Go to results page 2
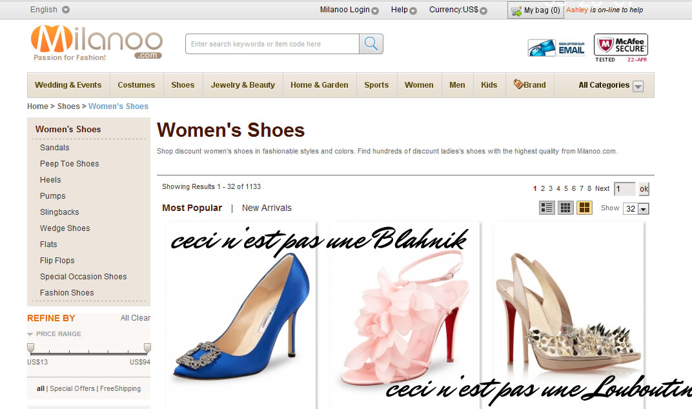692x409 pixels. click(543, 188)
